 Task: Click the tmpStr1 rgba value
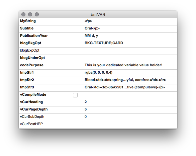coord(98,72)
